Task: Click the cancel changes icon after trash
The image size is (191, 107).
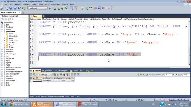Action: point(67,75)
